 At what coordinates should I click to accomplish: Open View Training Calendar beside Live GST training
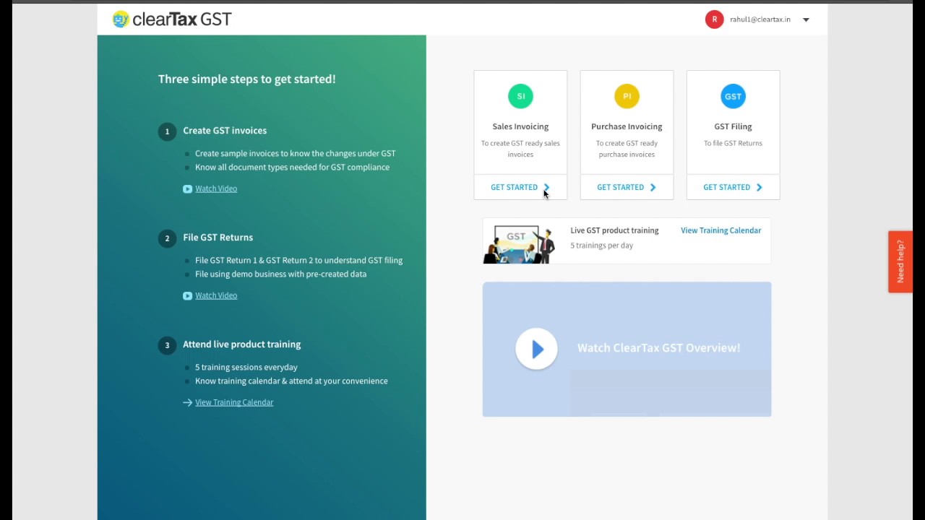[720, 230]
